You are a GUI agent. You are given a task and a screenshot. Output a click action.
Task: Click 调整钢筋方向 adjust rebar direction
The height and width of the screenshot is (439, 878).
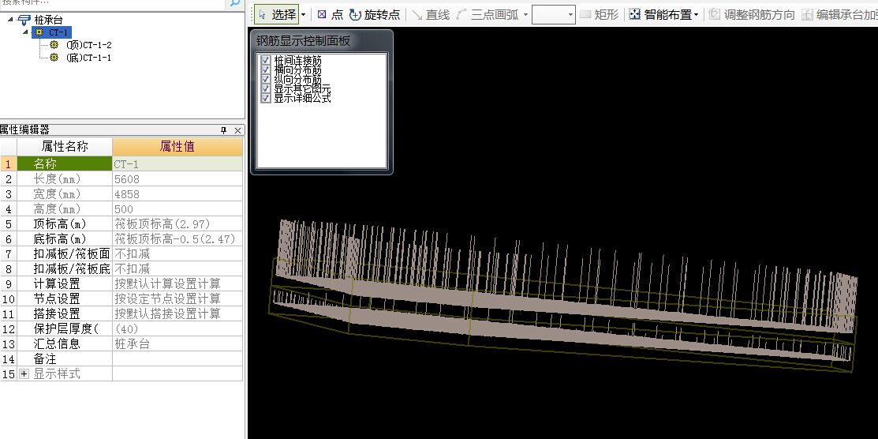click(x=752, y=14)
